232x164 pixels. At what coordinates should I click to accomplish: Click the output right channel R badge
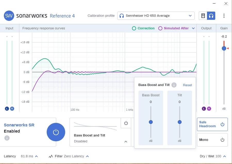(209, 109)
